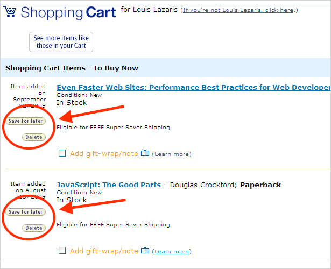Enable gift-wrap checkbox for Even Faster Web Sites

click(x=62, y=153)
